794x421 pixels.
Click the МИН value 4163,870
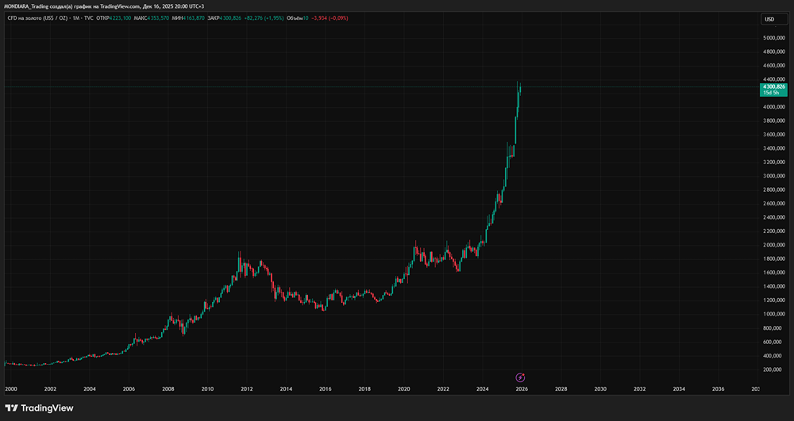pyautogui.click(x=194, y=18)
